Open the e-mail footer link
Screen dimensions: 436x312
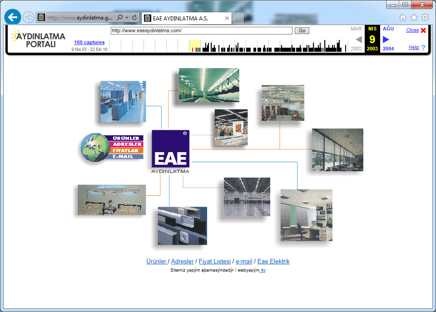click(x=244, y=262)
